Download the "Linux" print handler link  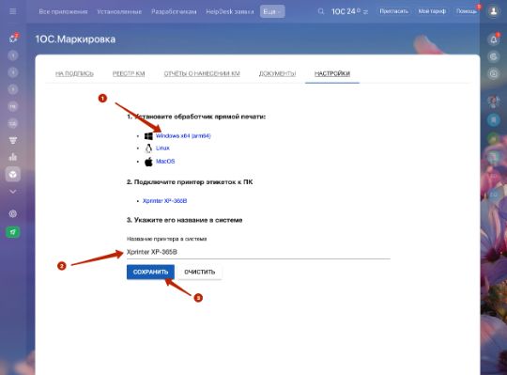coord(162,148)
